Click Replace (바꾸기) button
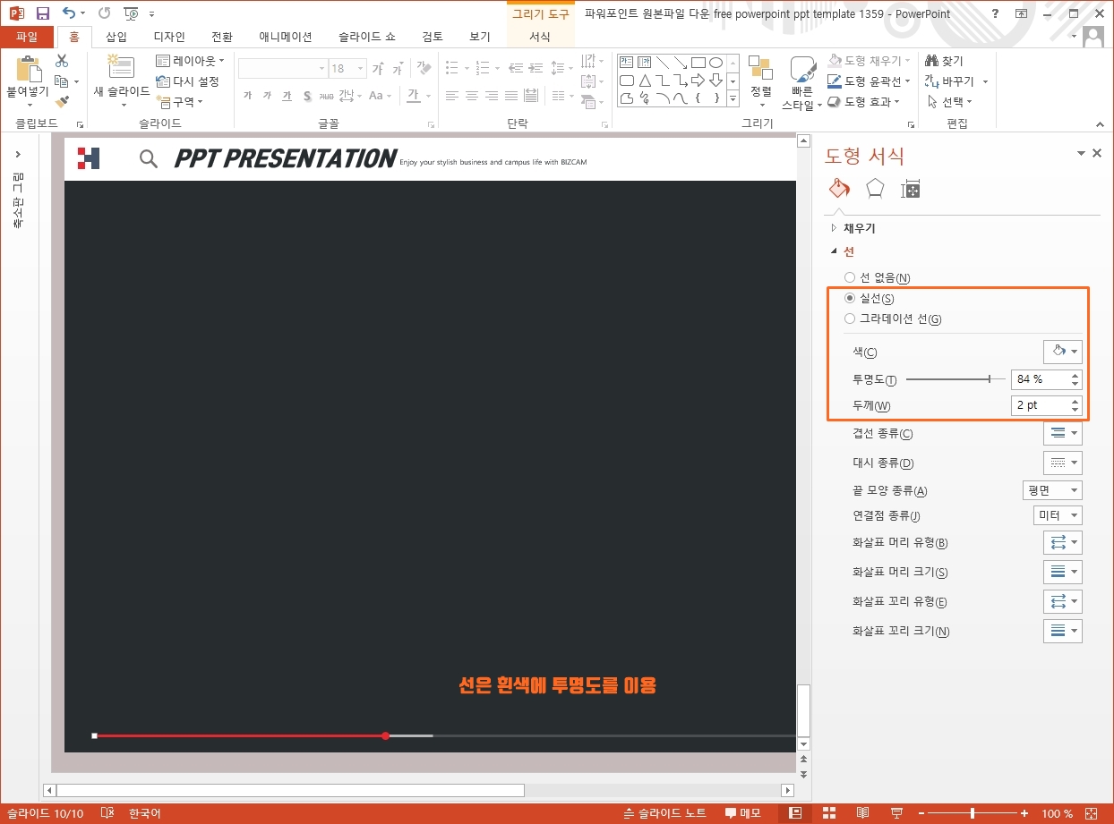The width and height of the screenshot is (1114, 824). pyautogui.click(x=957, y=81)
